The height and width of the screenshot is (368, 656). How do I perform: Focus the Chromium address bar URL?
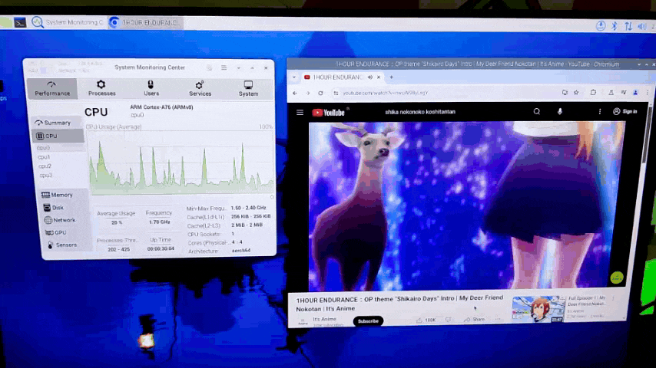386,93
